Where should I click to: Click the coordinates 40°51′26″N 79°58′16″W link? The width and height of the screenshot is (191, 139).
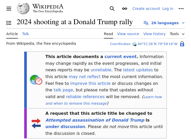tap(157, 44)
